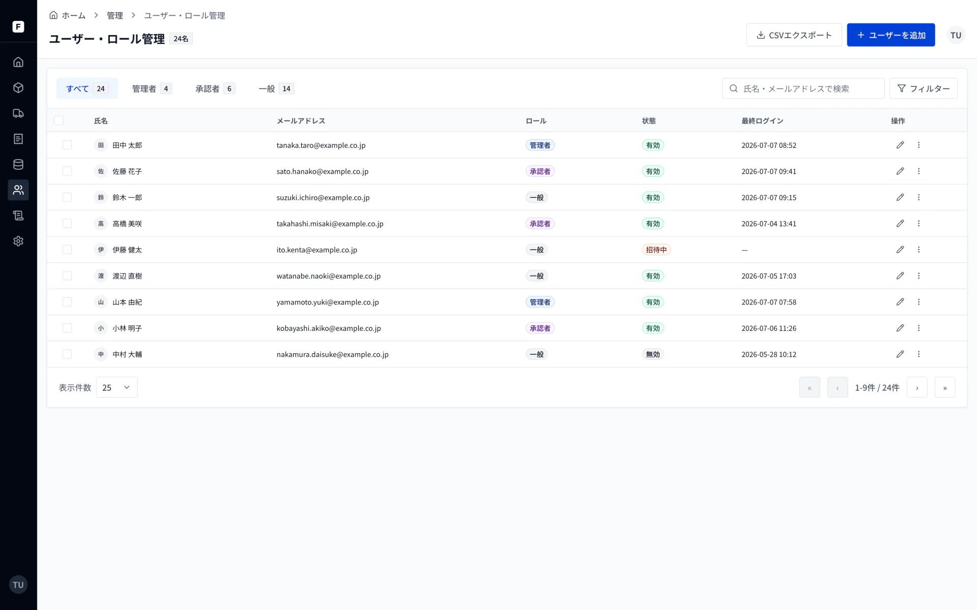Expand the 表示件数 25 dropdown

117,387
